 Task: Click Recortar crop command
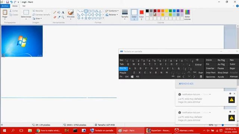[x=38, y=11]
